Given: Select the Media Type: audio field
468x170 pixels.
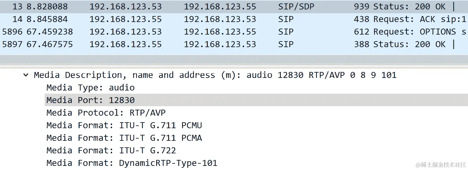Looking at the screenshot, I should click(x=90, y=88).
